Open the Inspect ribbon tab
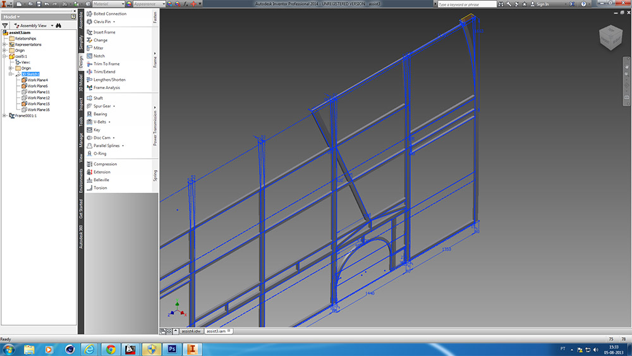This screenshot has width=632, height=356. pos(81,104)
